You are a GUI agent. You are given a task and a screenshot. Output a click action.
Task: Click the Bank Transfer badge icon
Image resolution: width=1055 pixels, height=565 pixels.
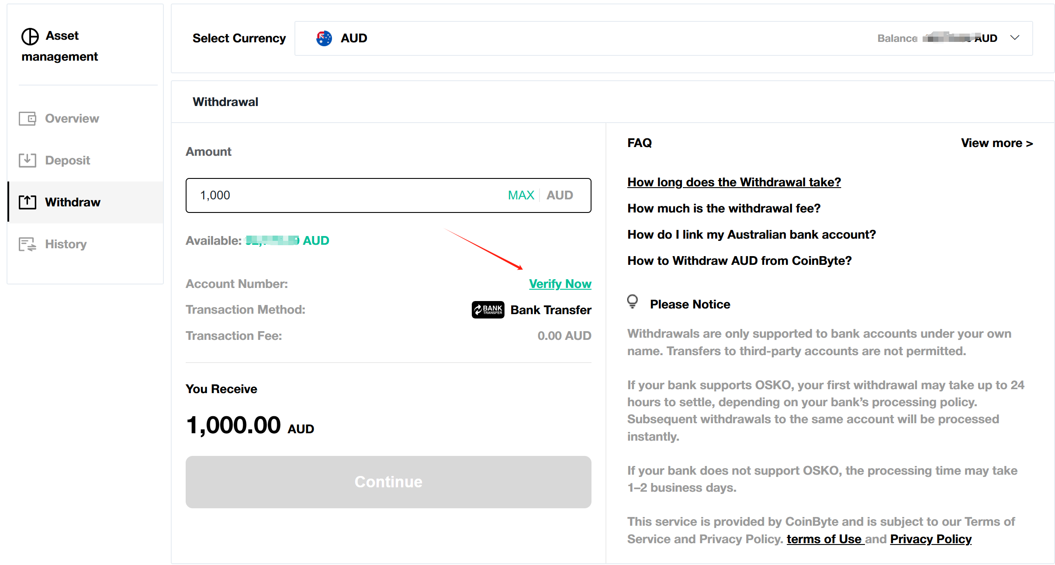click(x=488, y=310)
